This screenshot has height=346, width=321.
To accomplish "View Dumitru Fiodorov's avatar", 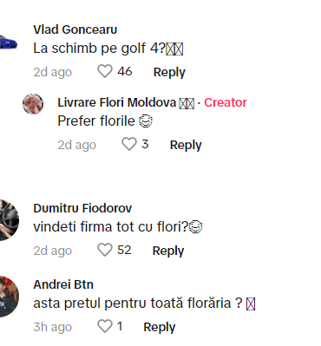I will click(x=9, y=220).
